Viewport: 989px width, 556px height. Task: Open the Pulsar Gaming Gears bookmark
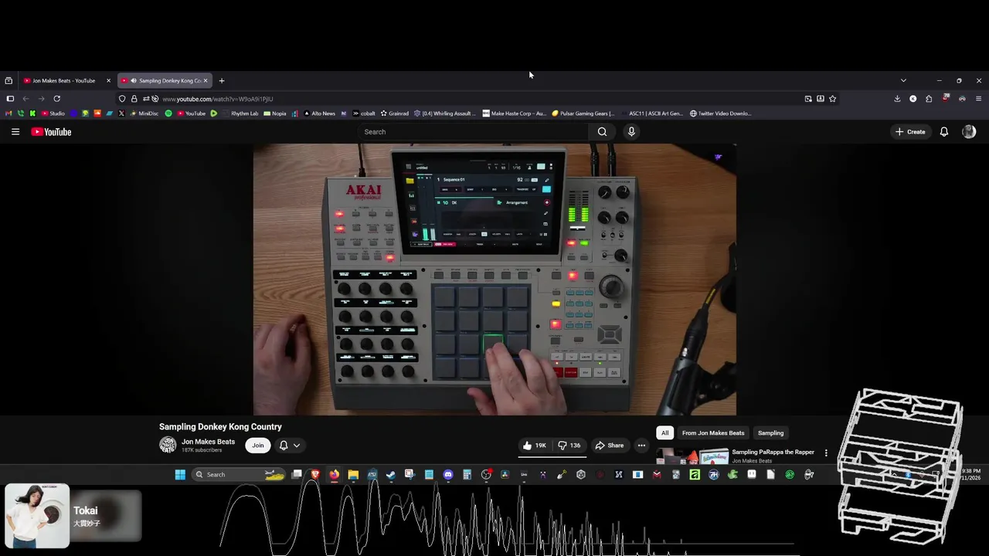tap(583, 114)
